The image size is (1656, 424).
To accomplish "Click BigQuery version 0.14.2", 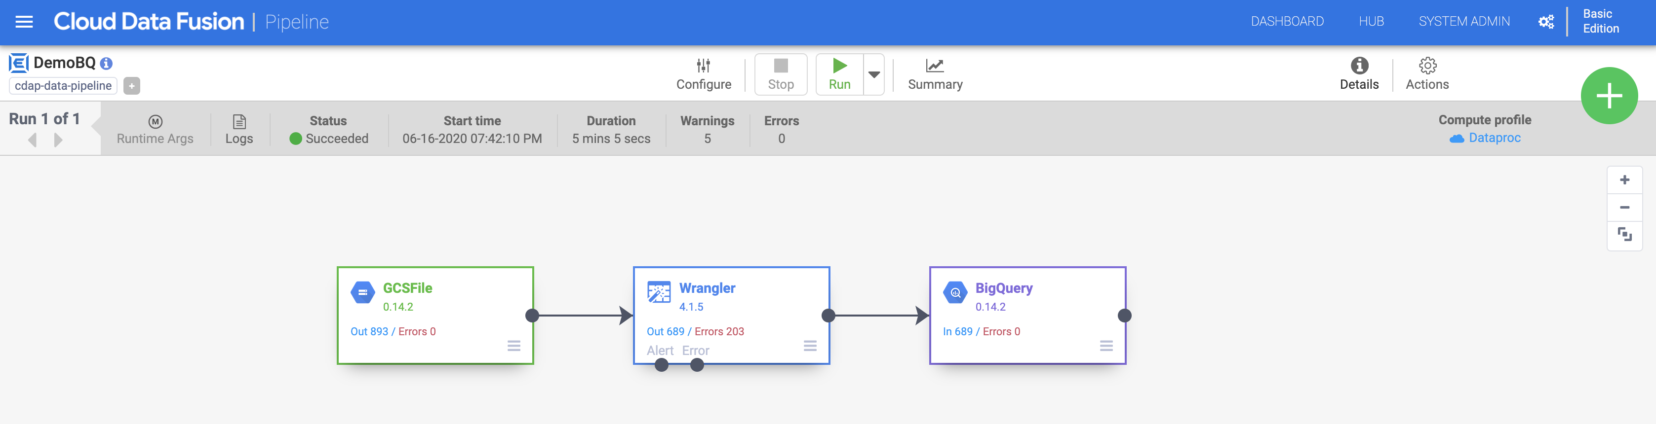I will [990, 307].
